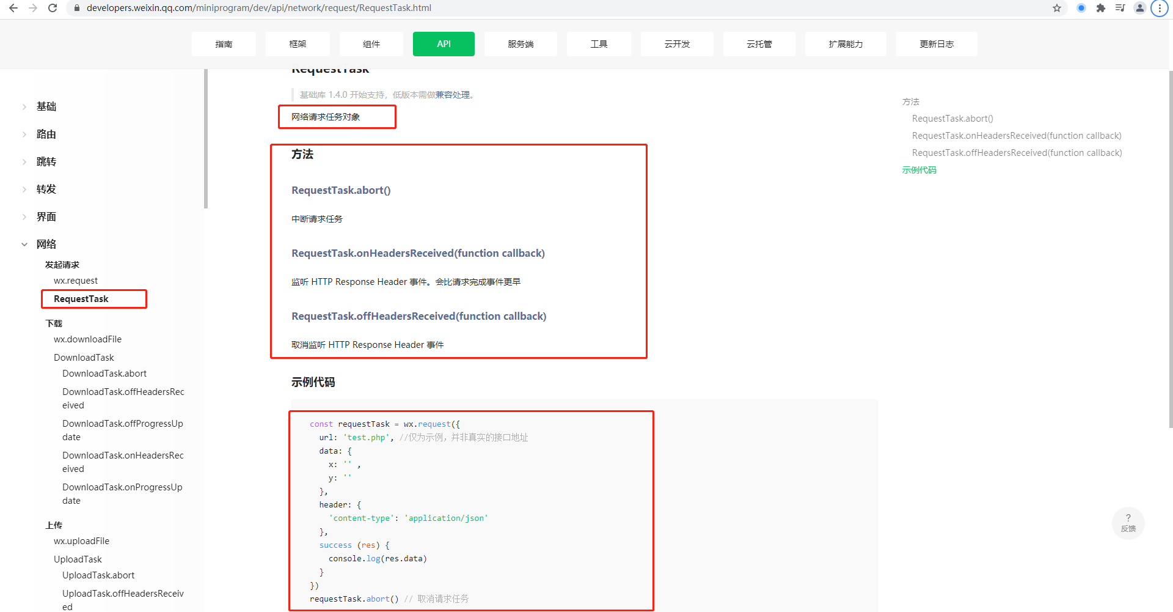The height and width of the screenshot is (612, 1173).
Task: Switch to the 服务端 tab
Action: coord(521,44)
